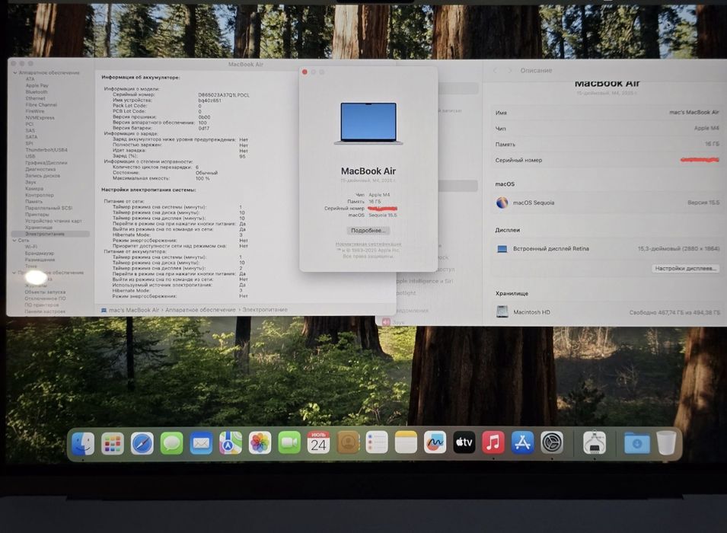The height and width of the screenshot is (533, 727).
Task: Select Wi-Fi under Сеть
Action: [x=31, y=247]
